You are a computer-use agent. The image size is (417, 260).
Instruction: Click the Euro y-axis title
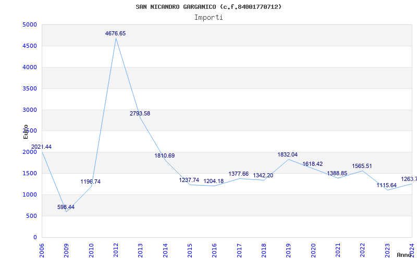[26, 132]
